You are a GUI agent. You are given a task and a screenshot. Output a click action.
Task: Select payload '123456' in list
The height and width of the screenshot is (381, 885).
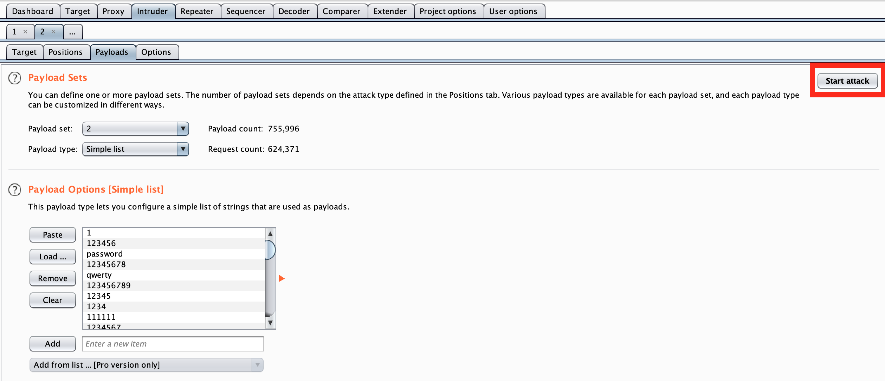(x=174, y=243)
